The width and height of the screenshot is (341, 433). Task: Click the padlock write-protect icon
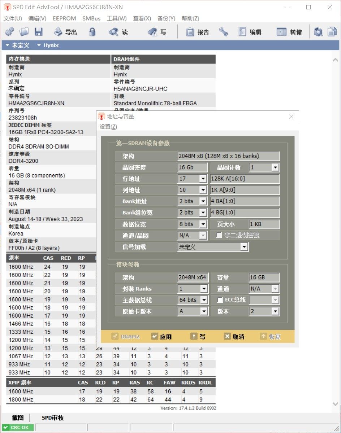[x=92, y=32]
